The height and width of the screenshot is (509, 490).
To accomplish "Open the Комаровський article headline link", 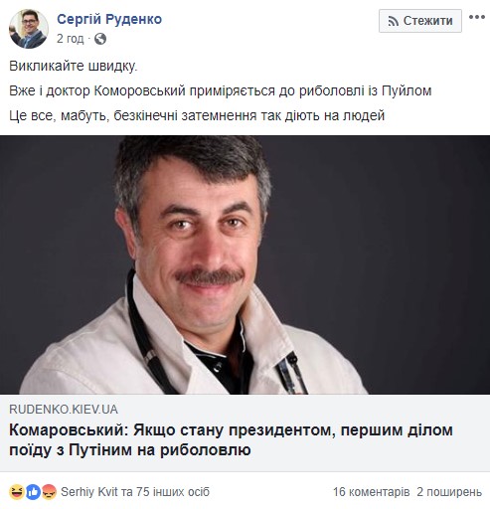I will point(231,440).
